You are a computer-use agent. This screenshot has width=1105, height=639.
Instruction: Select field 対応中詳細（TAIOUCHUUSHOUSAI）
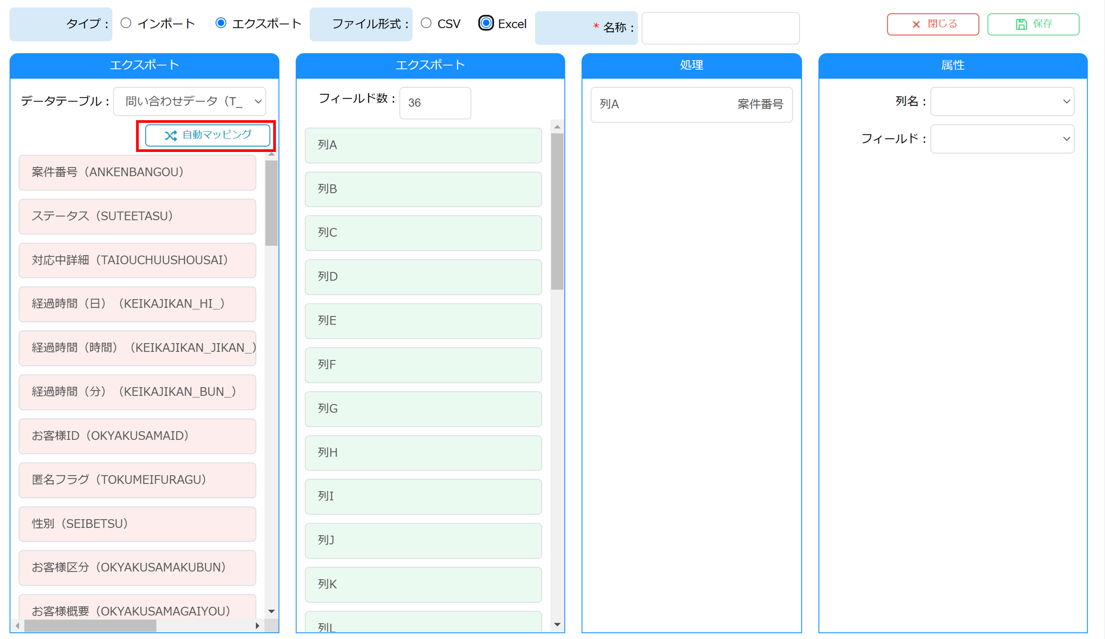point(138,260)
